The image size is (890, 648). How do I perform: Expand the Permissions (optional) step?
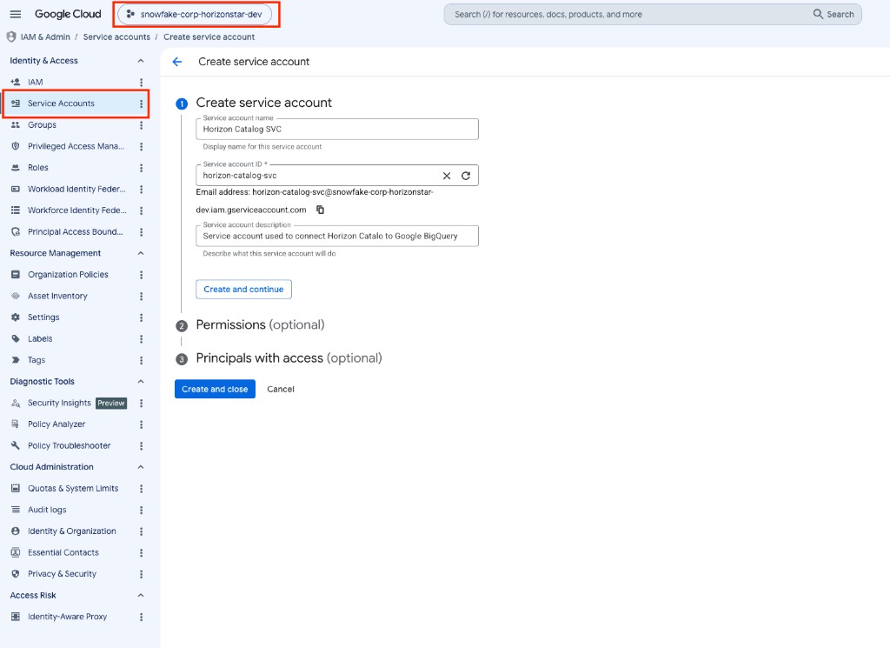point(260,324)
